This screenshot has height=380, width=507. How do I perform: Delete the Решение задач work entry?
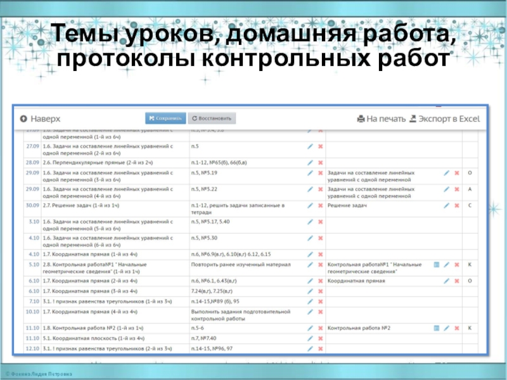(x=456, y=206)
